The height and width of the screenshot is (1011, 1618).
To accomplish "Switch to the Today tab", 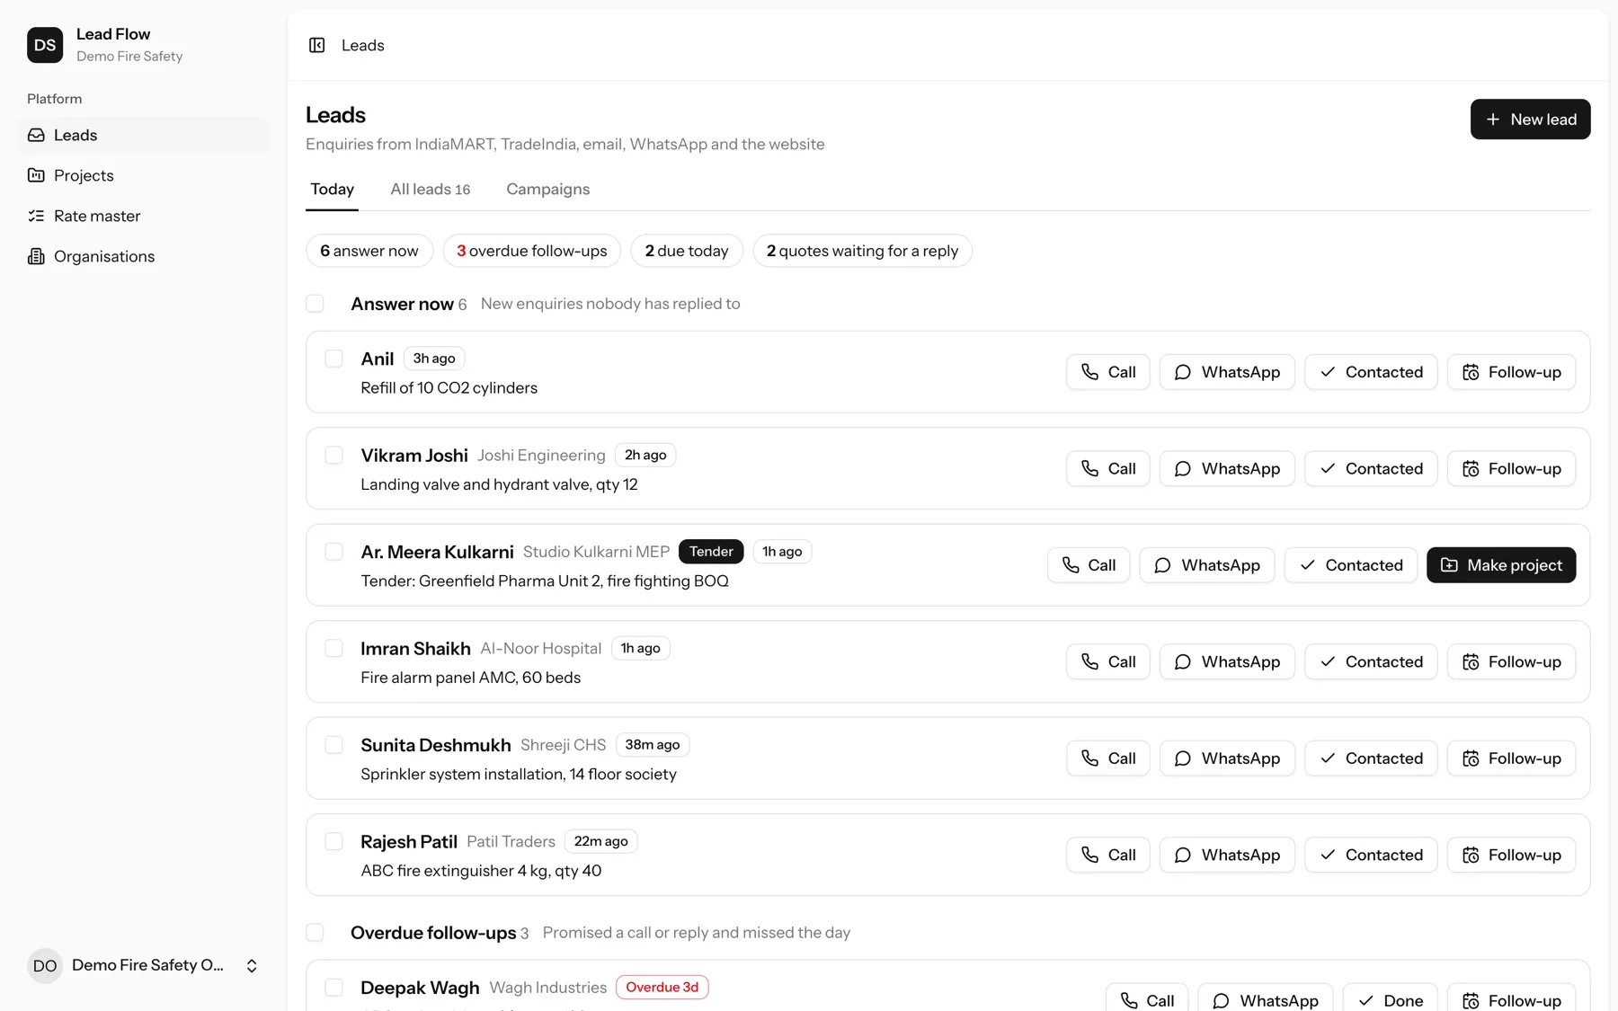I will [x=332, y=189].
